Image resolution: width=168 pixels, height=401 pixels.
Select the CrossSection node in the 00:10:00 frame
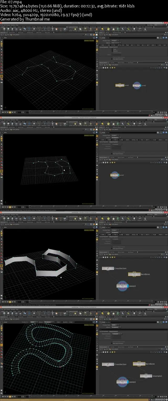108,364
